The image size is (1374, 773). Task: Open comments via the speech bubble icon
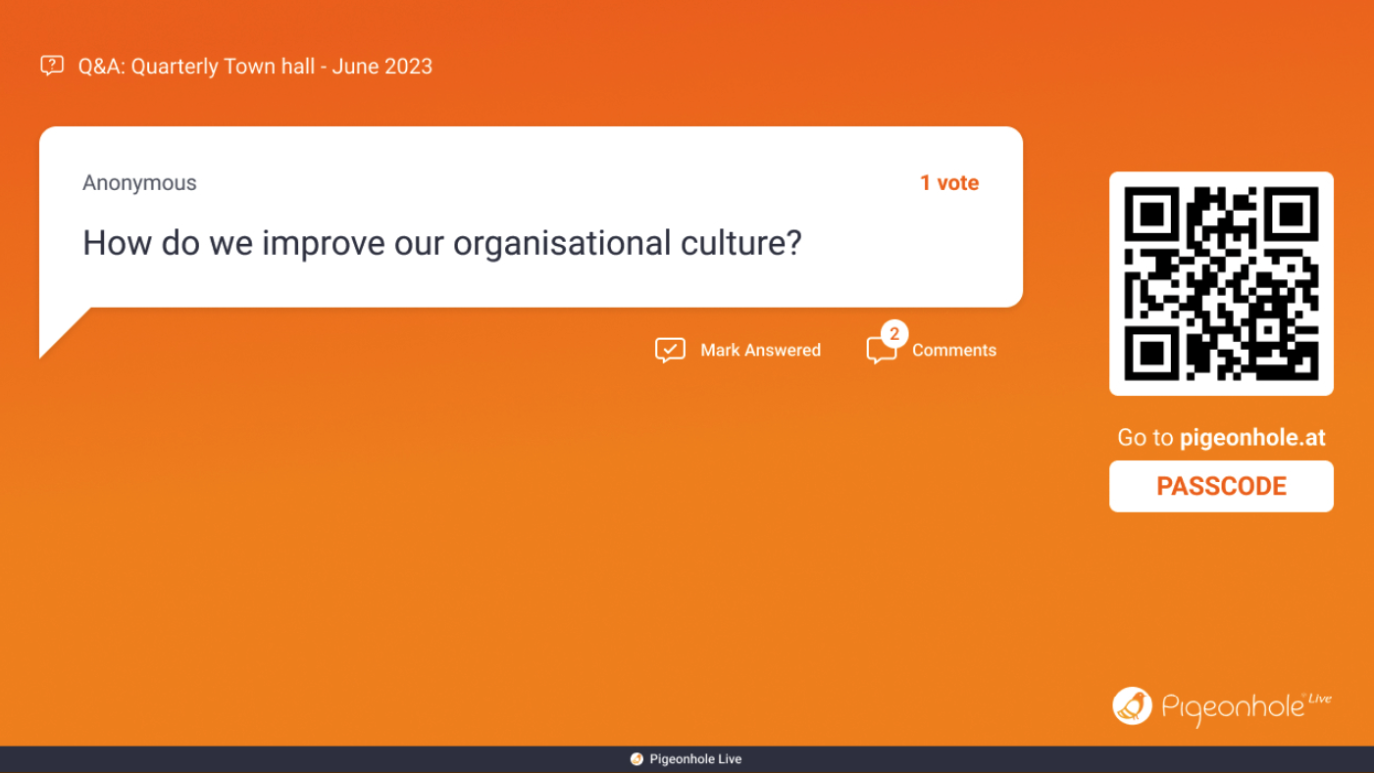click(x=879, y=353)
